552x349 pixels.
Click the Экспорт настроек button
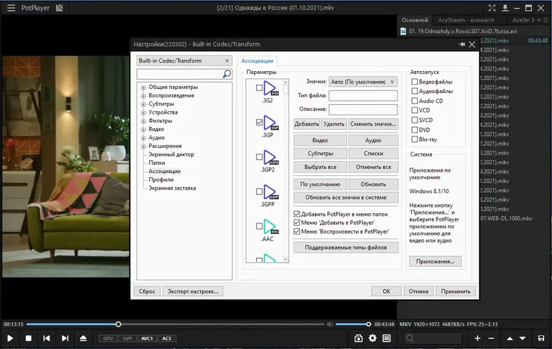click(x=193, y=291)
